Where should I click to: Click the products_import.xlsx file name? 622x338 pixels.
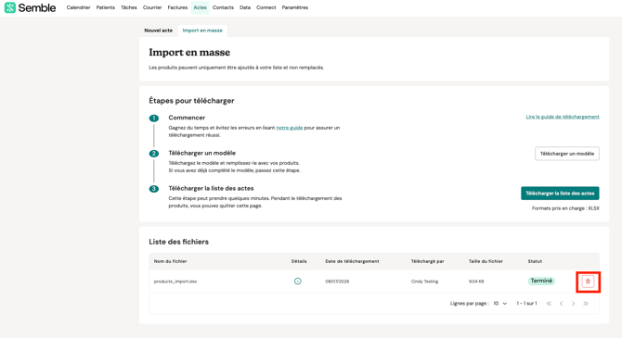(175, 282)
